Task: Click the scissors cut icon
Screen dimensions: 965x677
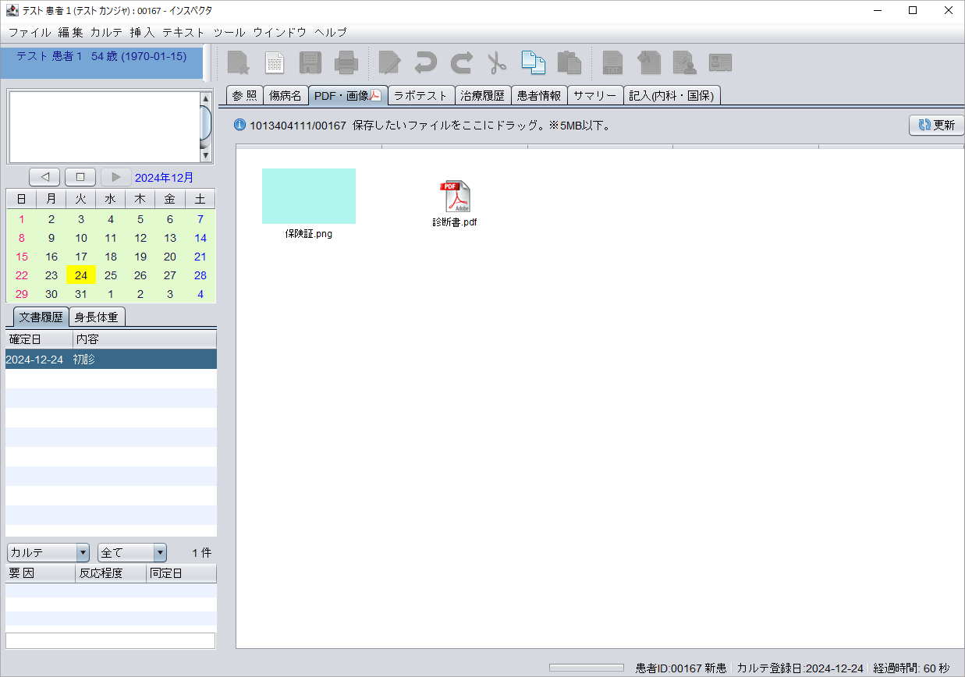Action: [x=497, y=62]
